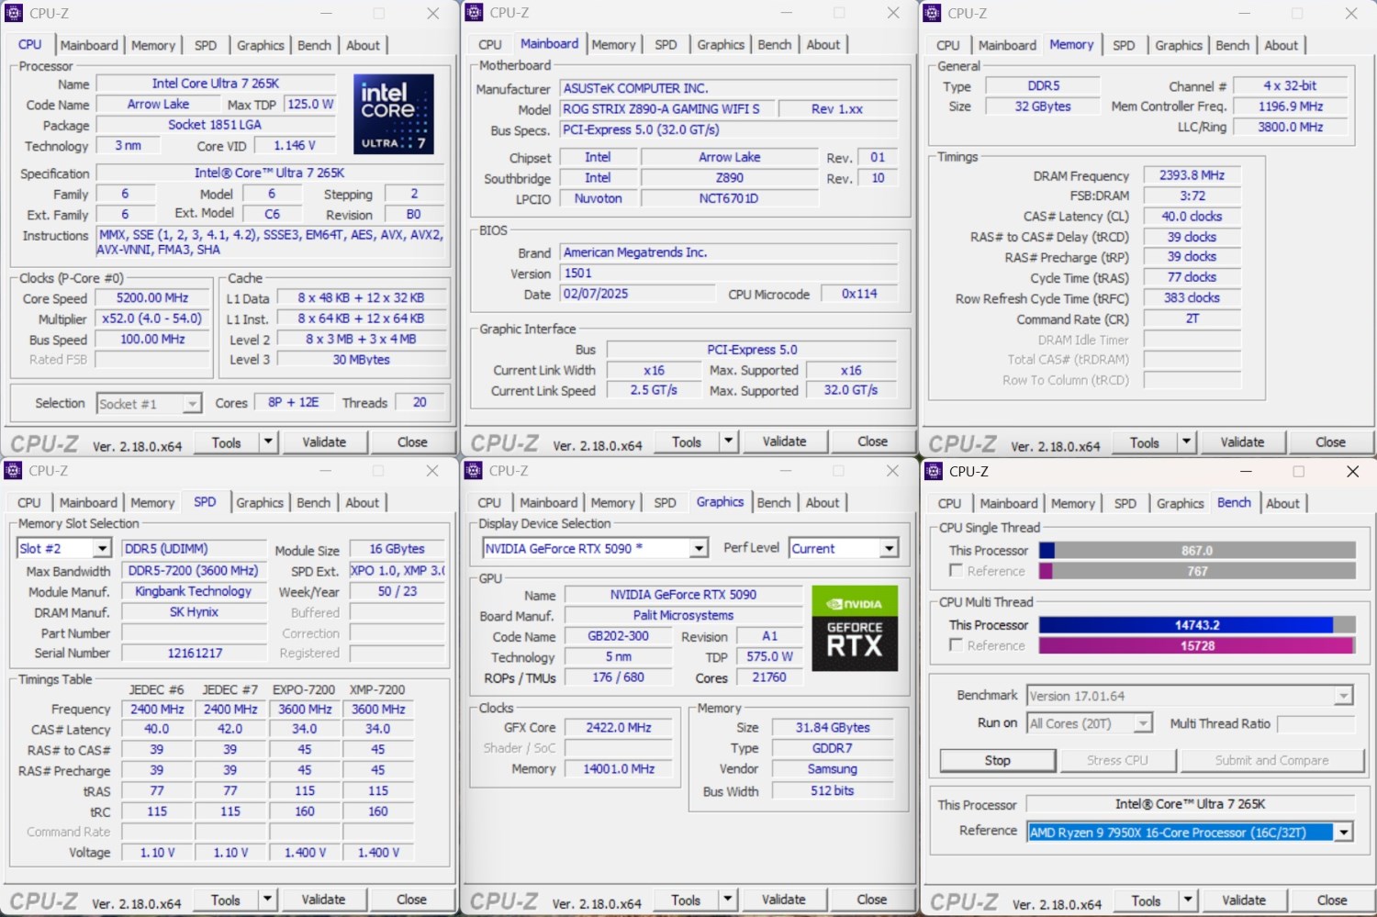Screen dimensions: 1377x917
Task: Click the Intel Core Ultra 7 logo
Action: pyautogui.click(x=393, y=114)
